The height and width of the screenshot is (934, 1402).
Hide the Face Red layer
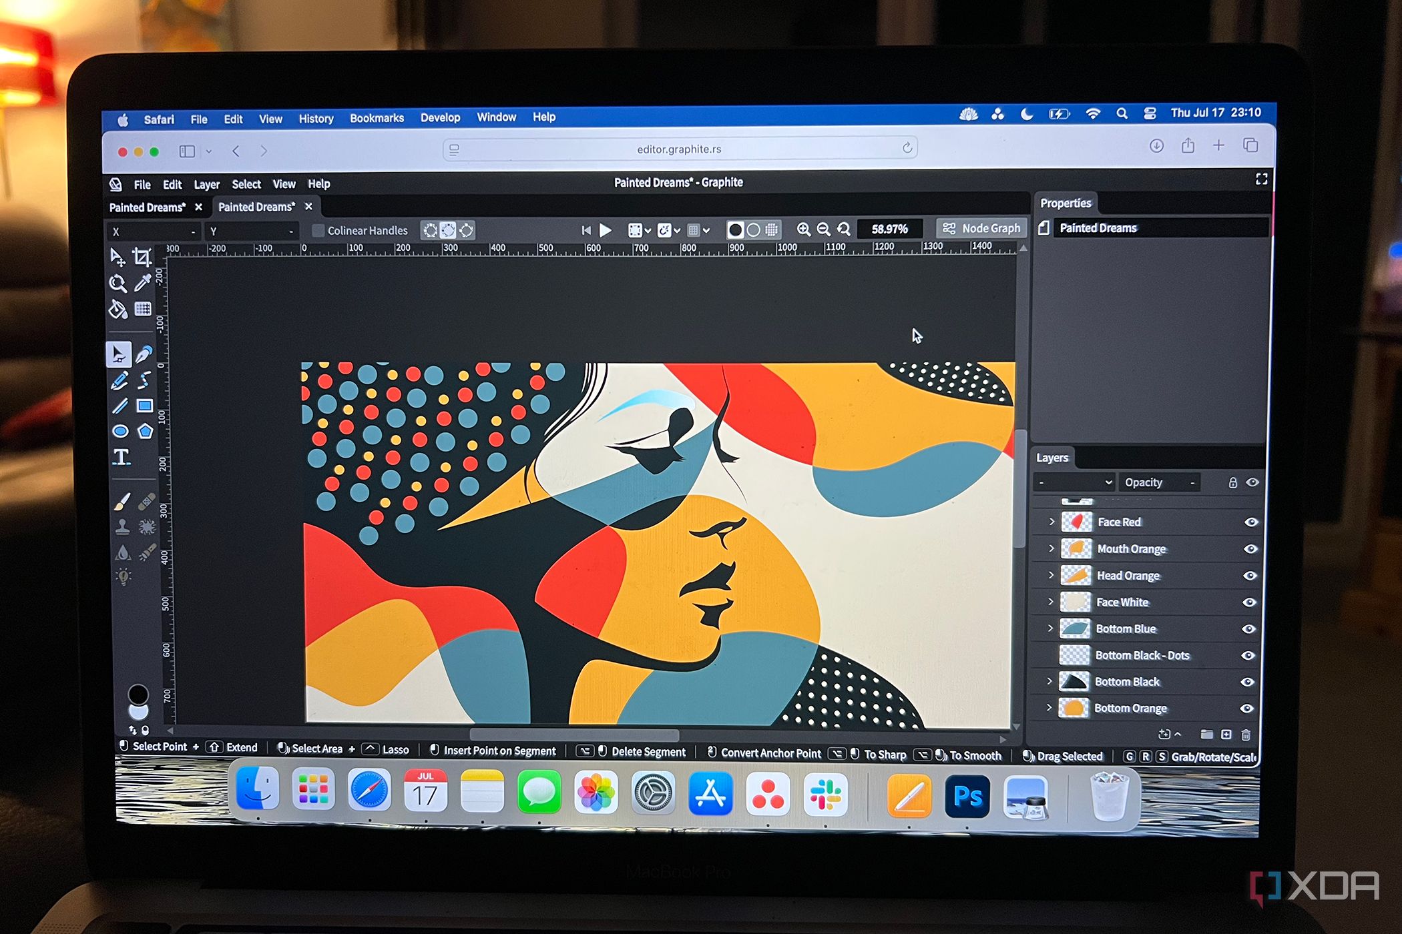coord(1251,522)
